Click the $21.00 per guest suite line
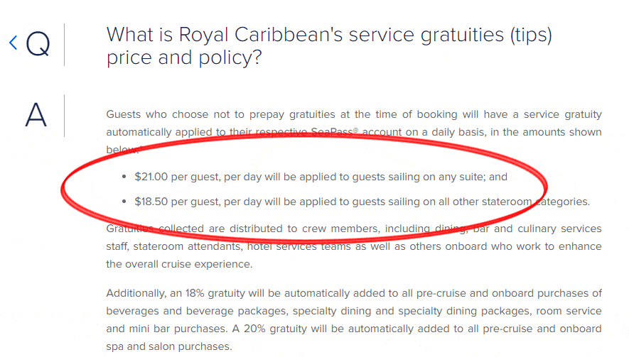This screenshot has width=629, height=357. click(x=321, y=177)
